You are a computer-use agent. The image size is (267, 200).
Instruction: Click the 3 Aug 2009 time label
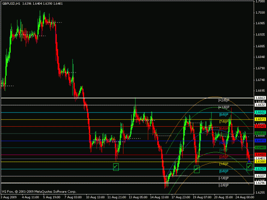[9, 197]
